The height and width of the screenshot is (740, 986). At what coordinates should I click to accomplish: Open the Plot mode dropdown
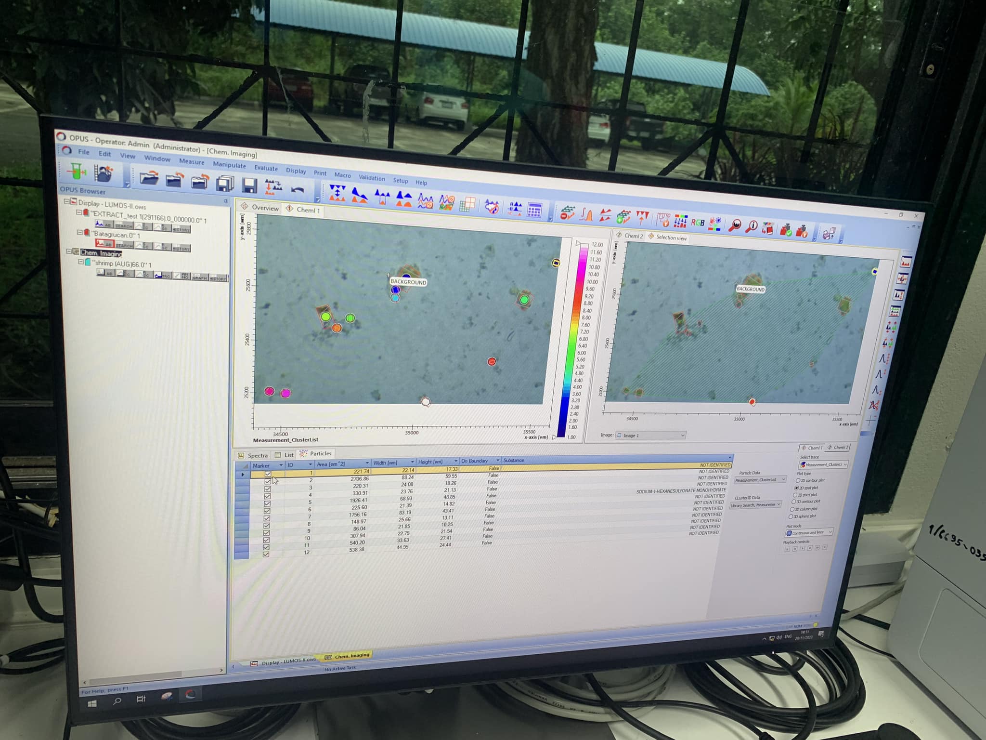809,532
